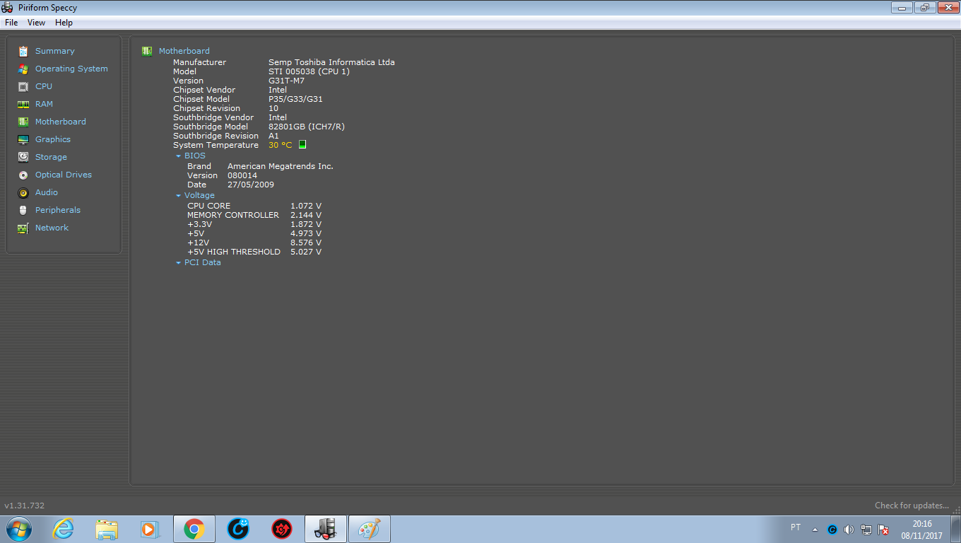Click the Speccy icon in the title bar
Image resolution: width=961 pixels, height=543 pixels.
click(x=8, y=8)
